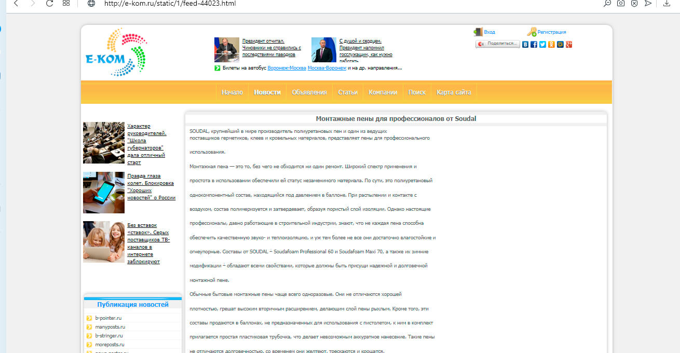Open the moreposts.ru link

click(110, 344)
